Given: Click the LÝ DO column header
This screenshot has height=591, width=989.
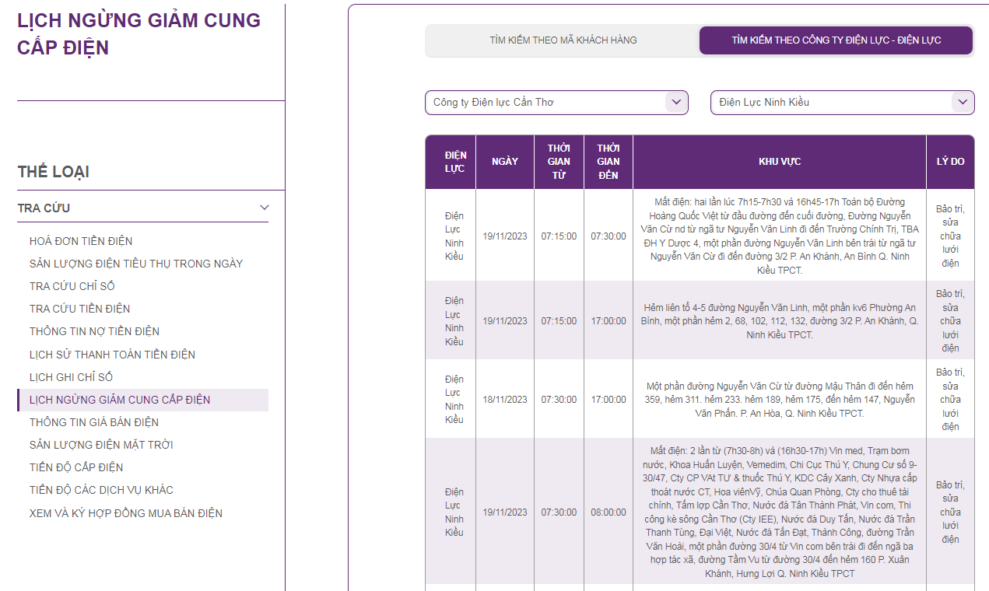Looking at the screenshot, I should click(x=950, y=162).
